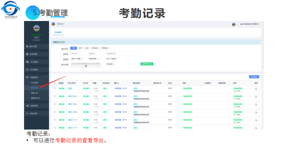290x163 pixels.
Task: Select the 异常离校 status filter
Action: click(x=105, y=48)
